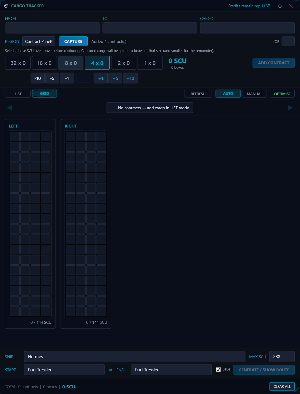Toggle the Save checkbox

pyautogui.click(x=218, y=370)
